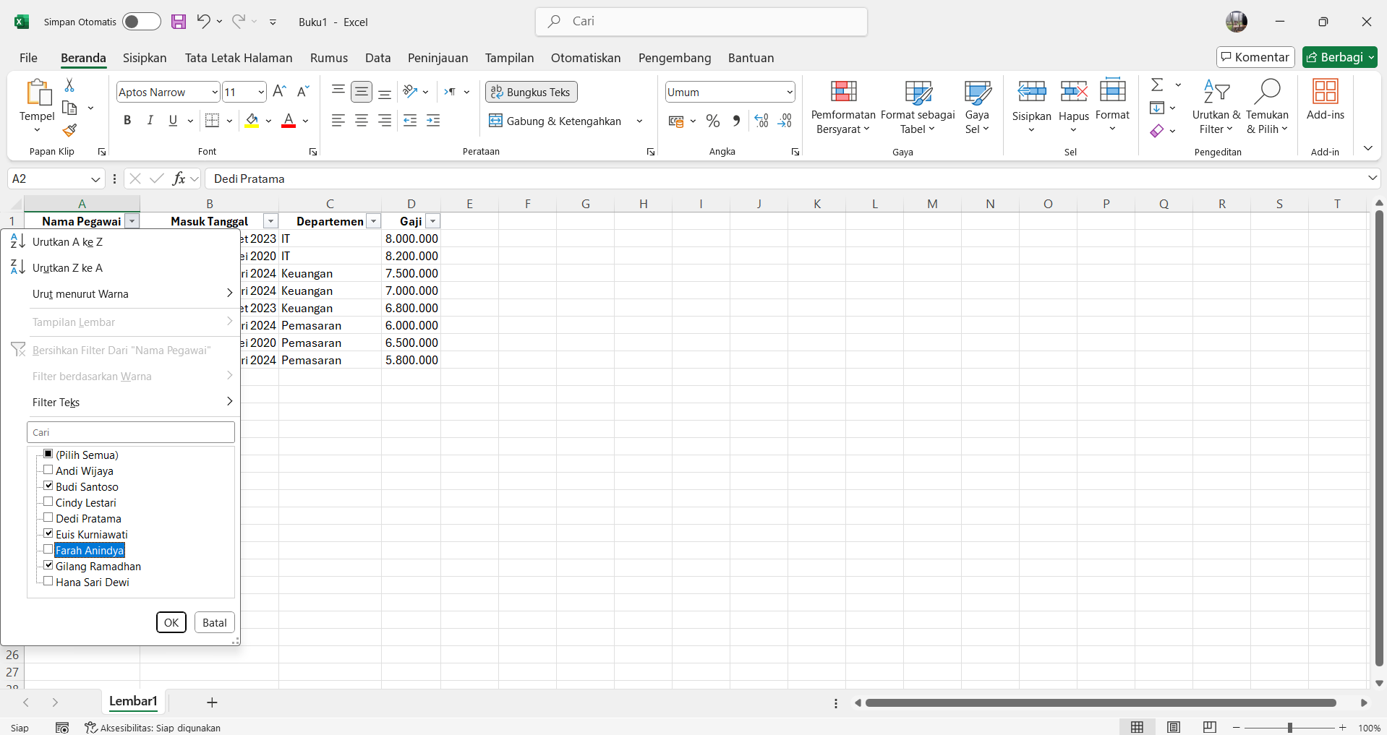Click the Save icon in title bar
Image resolution: width=1387 pixels, height=735 pixels.
tap(179, 22)
